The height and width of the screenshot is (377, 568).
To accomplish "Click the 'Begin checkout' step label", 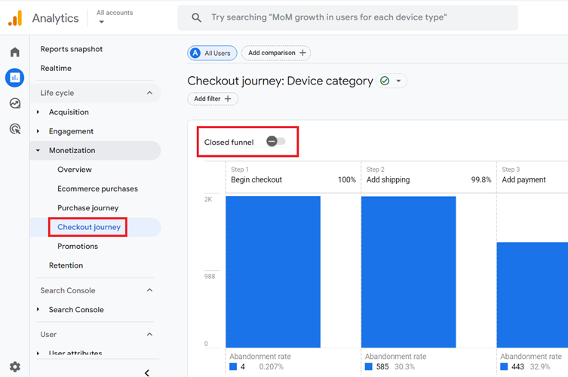I will pos(256,179).
